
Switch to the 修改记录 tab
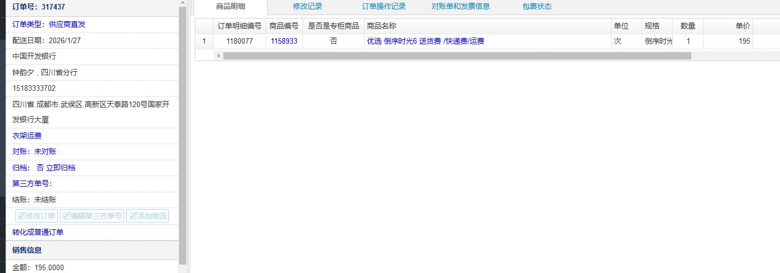pos(308,7)
